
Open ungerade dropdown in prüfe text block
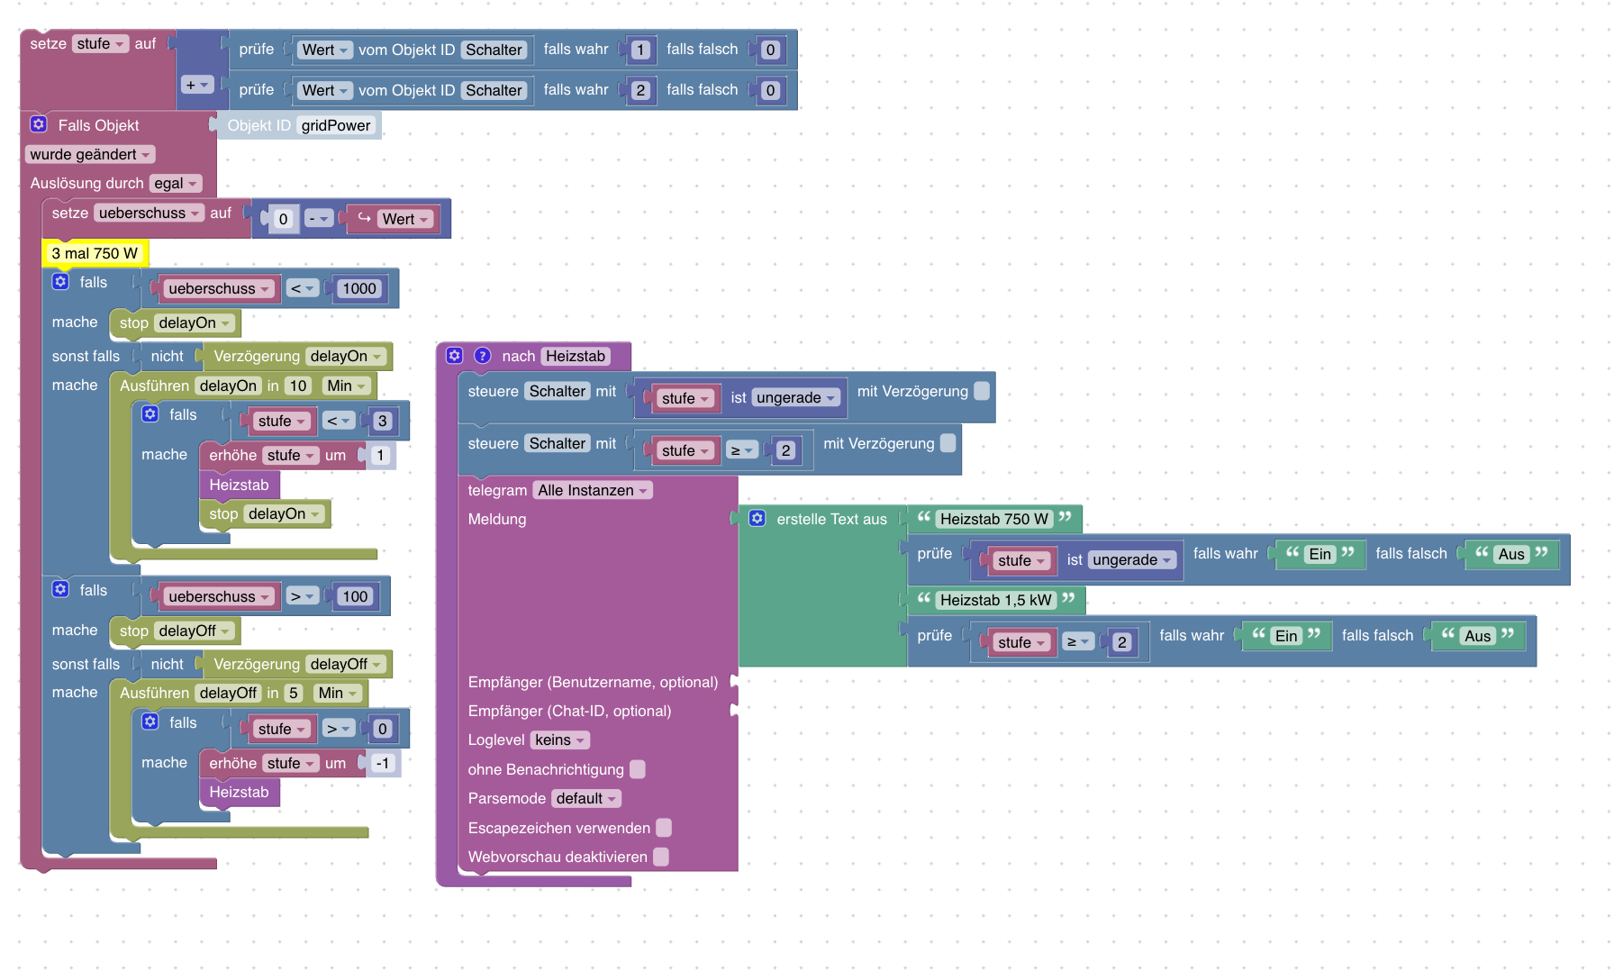1132,559
